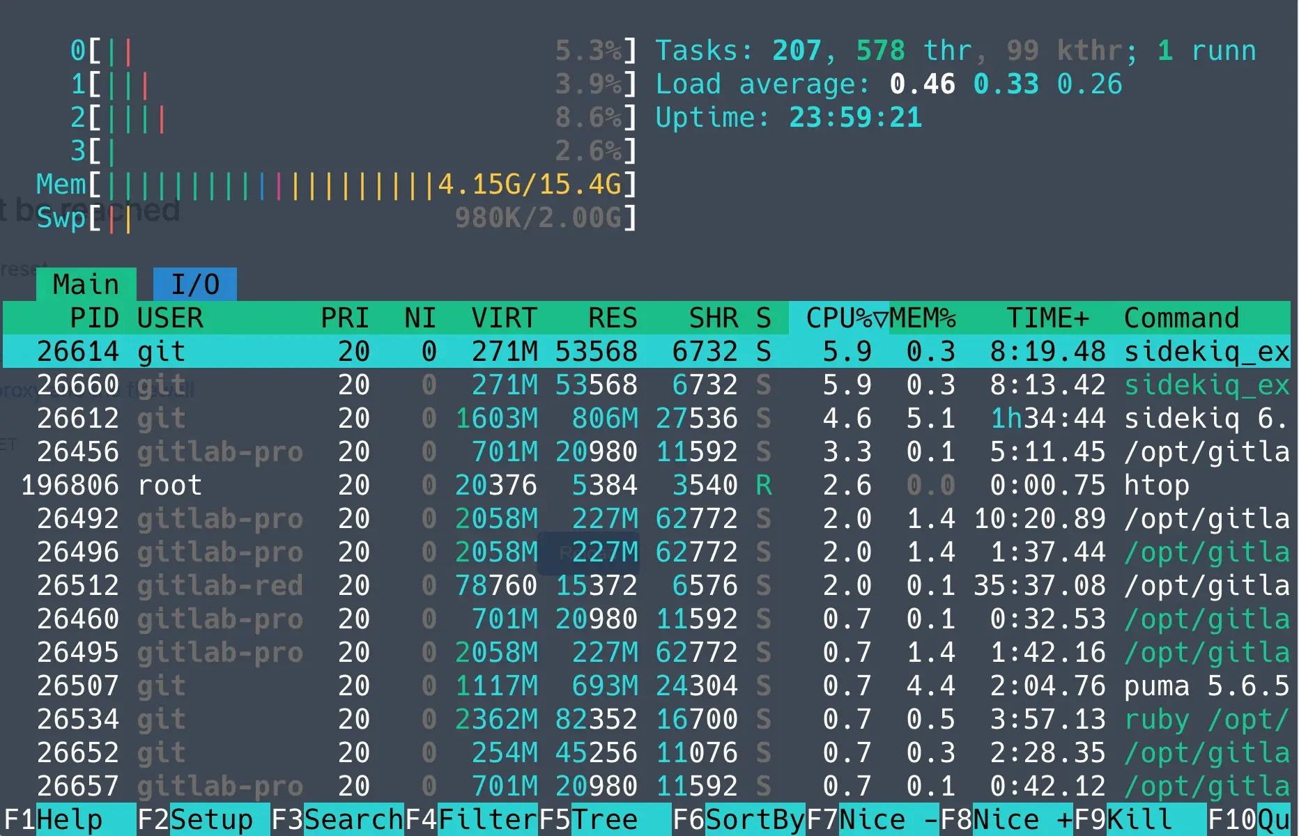Filter processes using F4Filter
The height and width of the screenshot is (836, 1299).
click(x=470, y=819)
